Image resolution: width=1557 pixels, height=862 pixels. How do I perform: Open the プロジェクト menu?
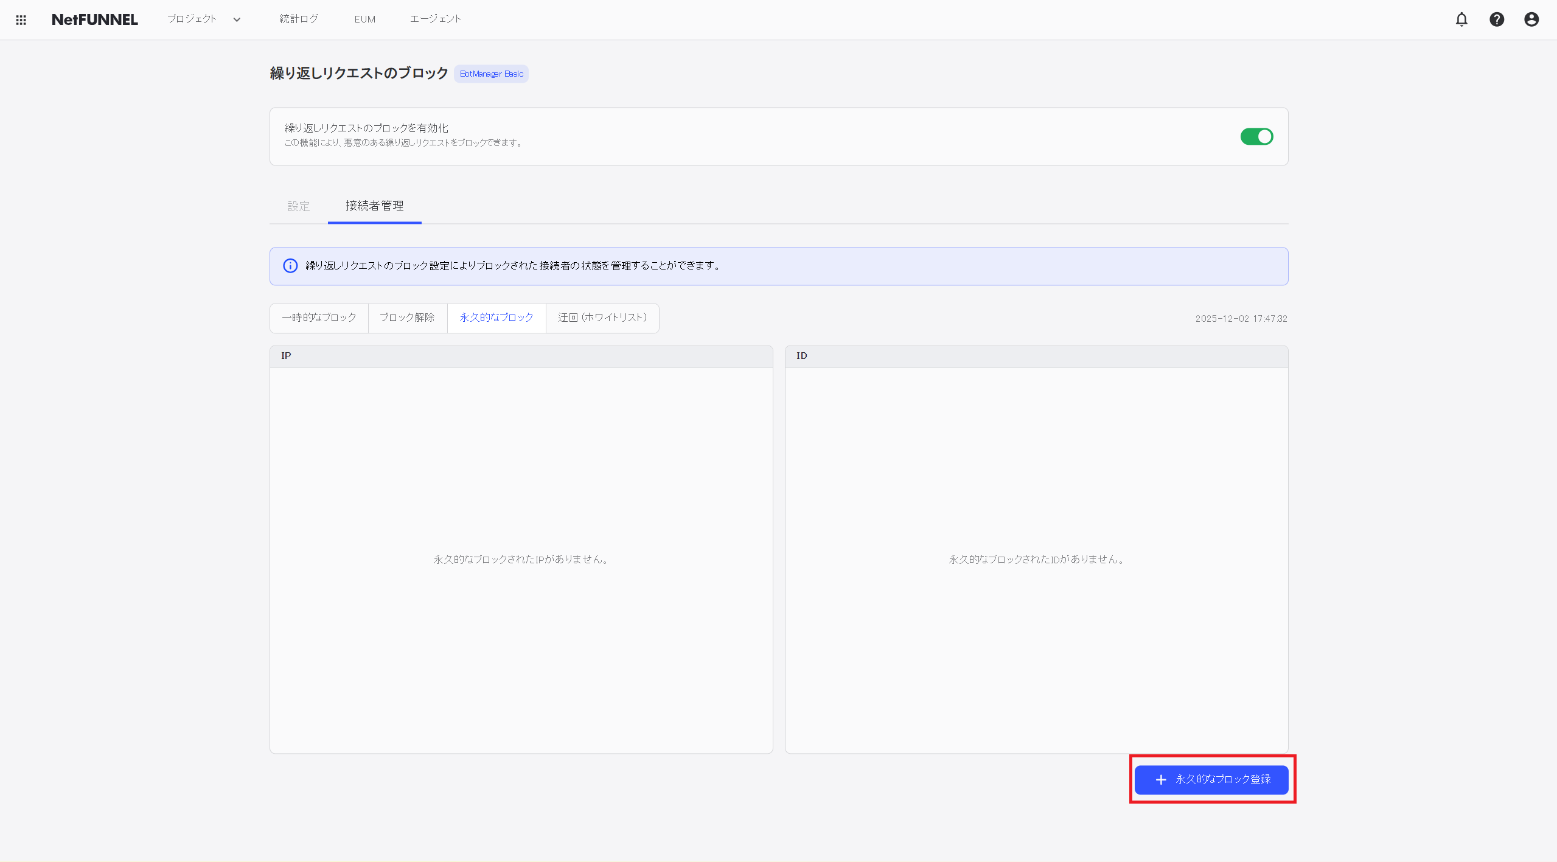pyautogui.click(x=192, y=19)
